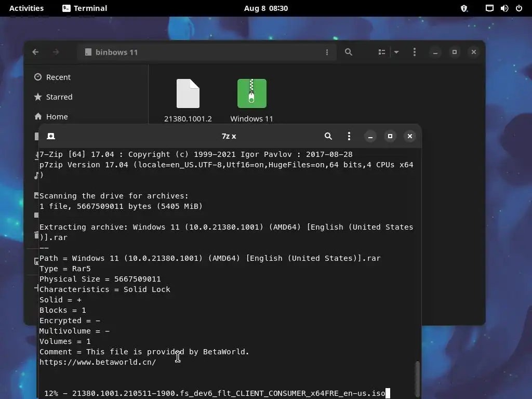The image size is (532, 399).
Task: Click the 12% extraction progress line
Action: tap(215, 393)
